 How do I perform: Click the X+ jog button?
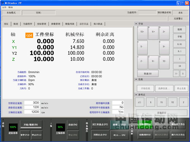click(164, 47)
